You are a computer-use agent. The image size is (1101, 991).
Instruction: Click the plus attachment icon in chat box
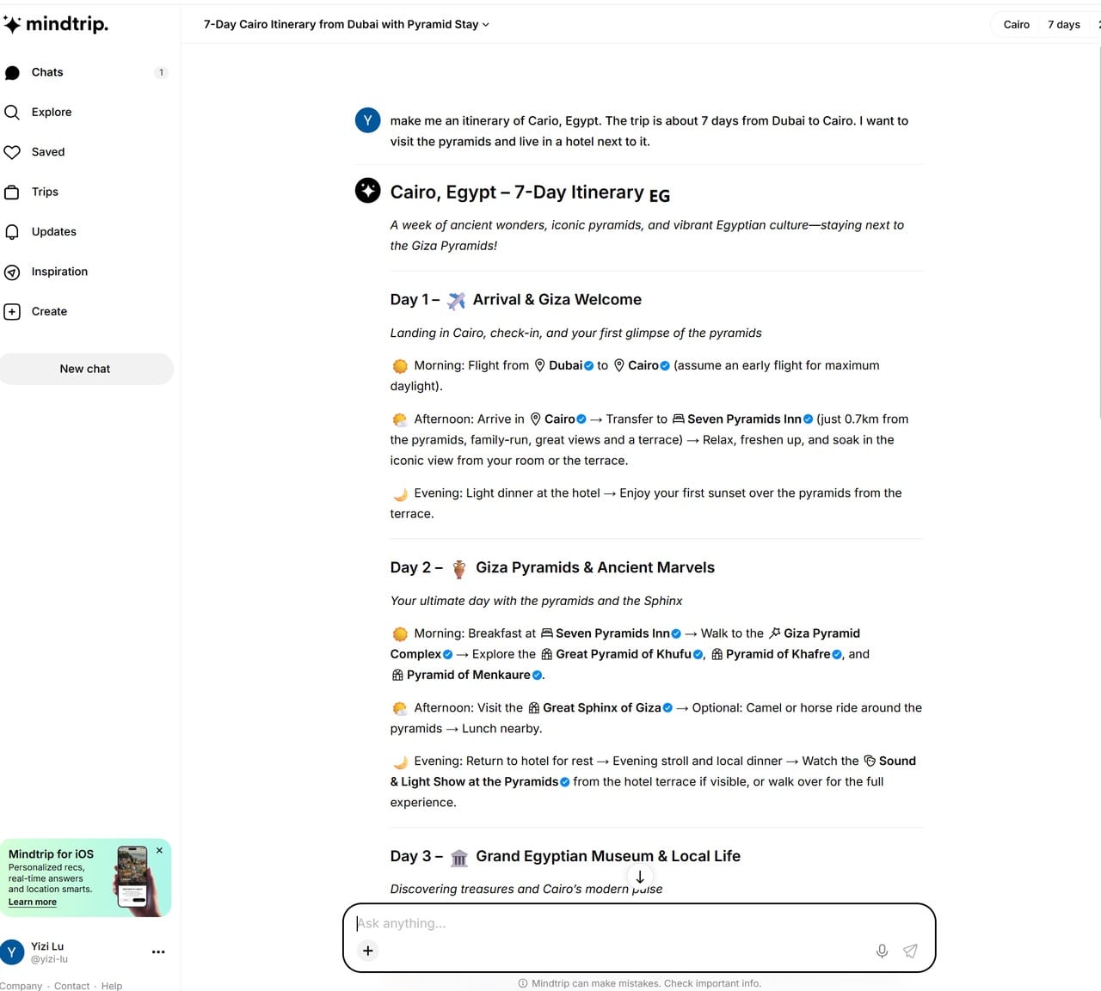(x=368, y=951)
